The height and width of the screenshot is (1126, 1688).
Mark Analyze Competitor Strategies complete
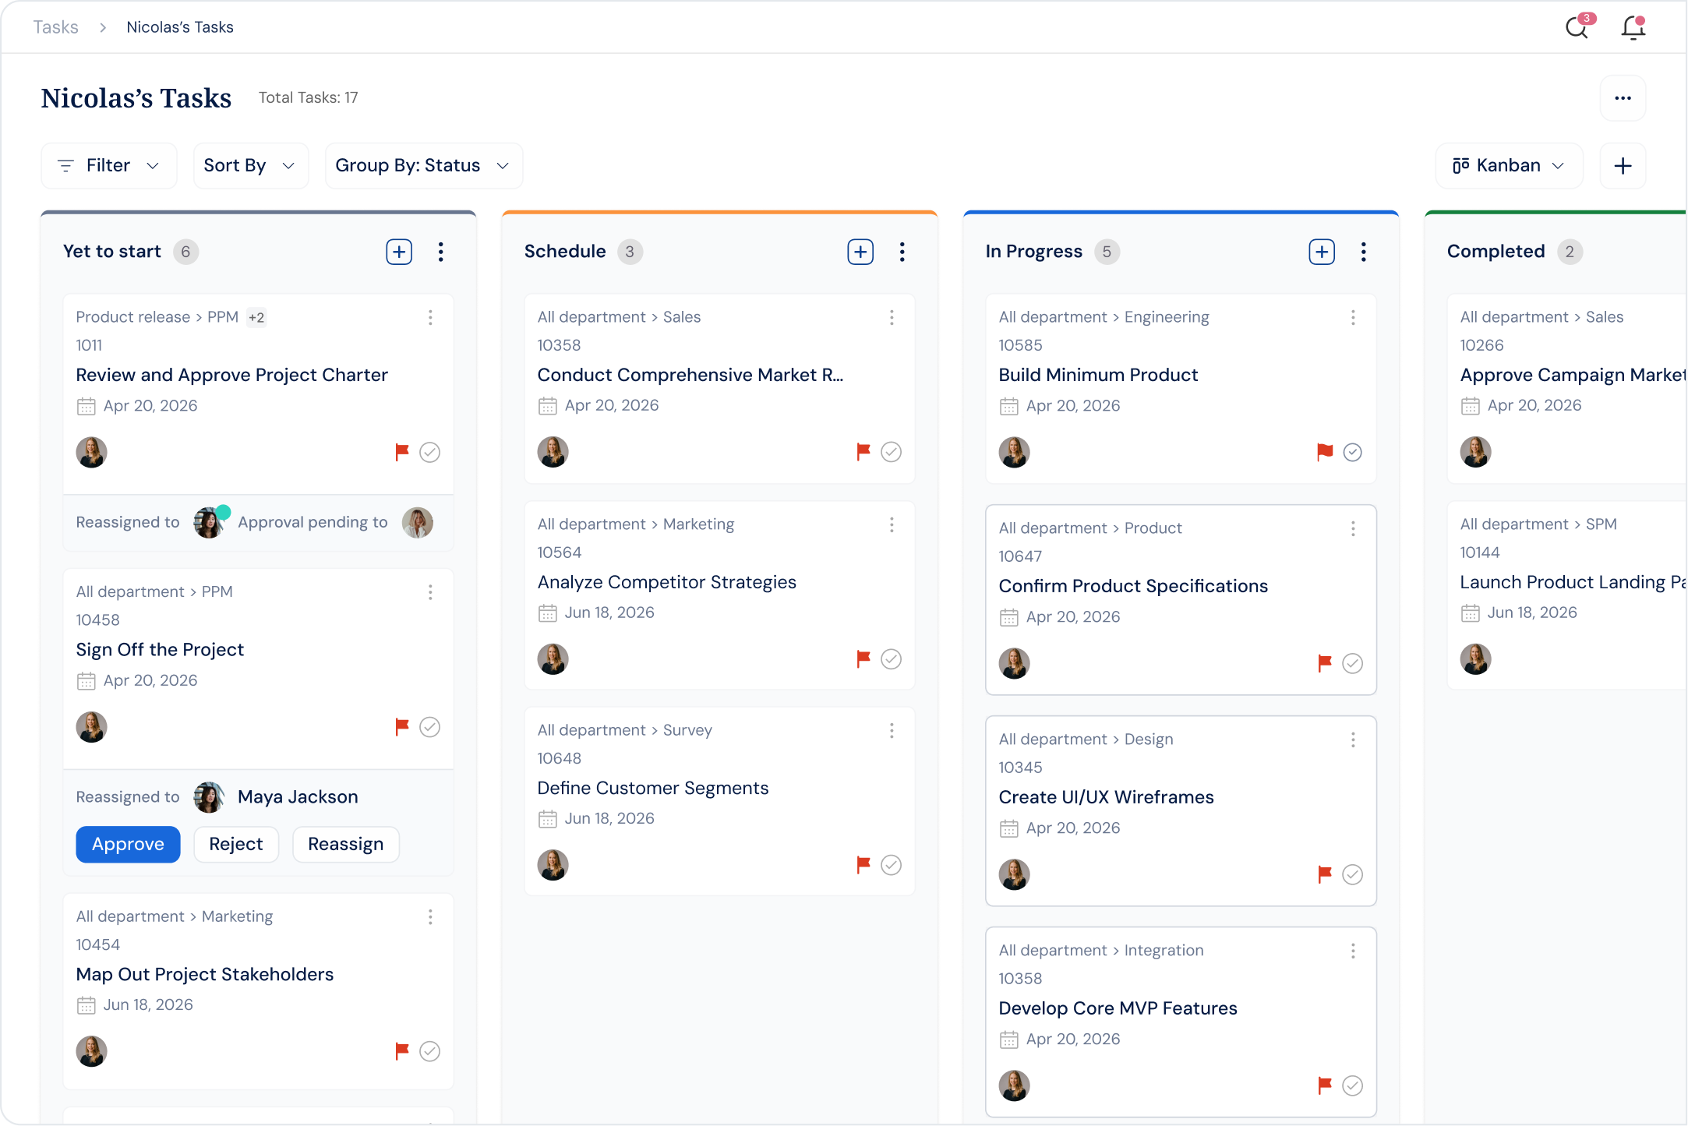pyautogui.click(x=892, y=659)
